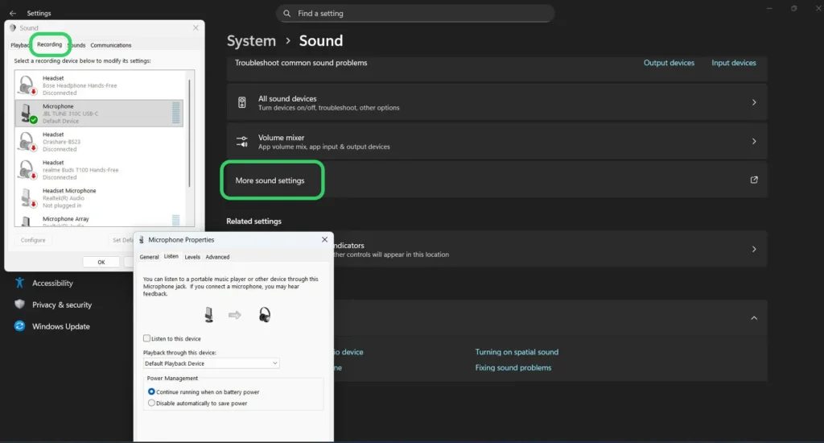Open the chevron beside the indicators row
The height and width of the screenshot is (443, 824).
(x=753, y=250)
